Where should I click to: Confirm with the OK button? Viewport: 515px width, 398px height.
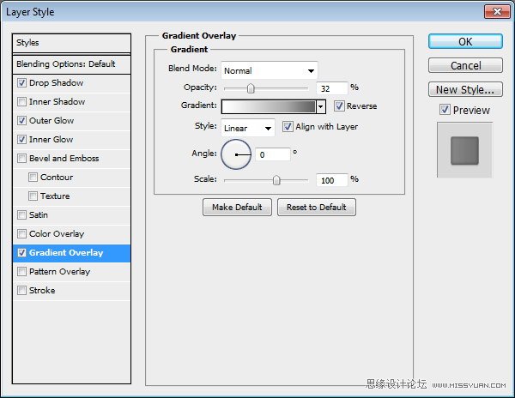[x=465, y=42]
